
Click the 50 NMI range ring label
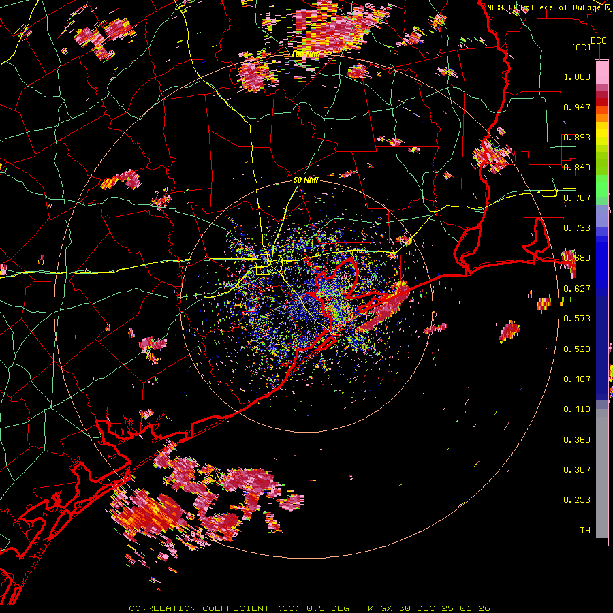click(x=306, y=180)
